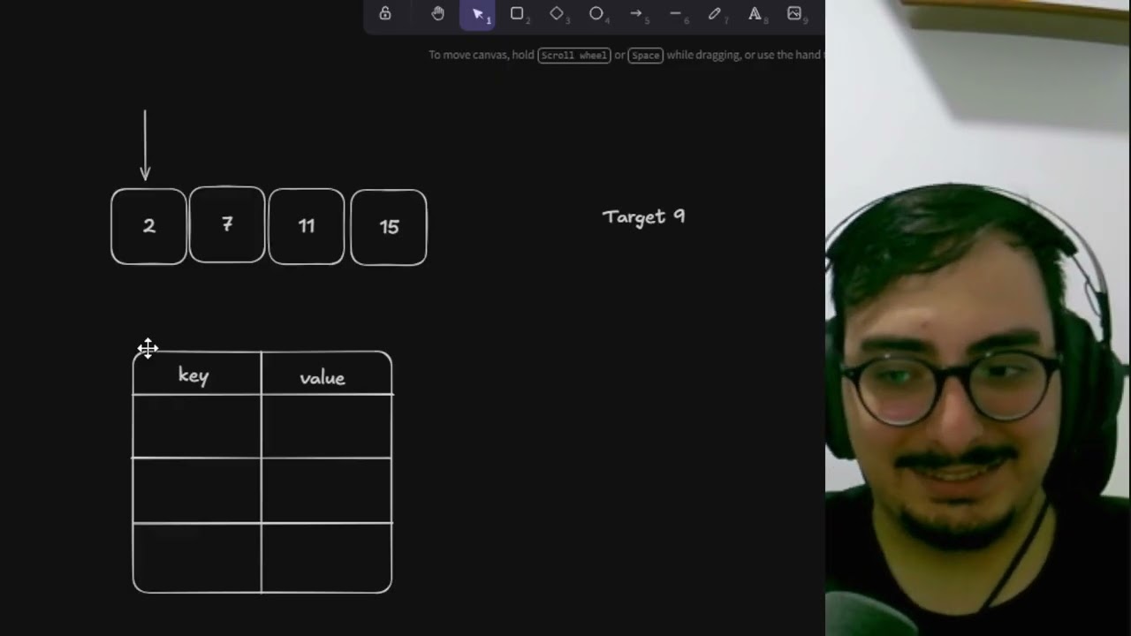The height and width of the screenshot is (636, 1131).
Task: Click the 'key' column header text
Action: click(194, 376)
